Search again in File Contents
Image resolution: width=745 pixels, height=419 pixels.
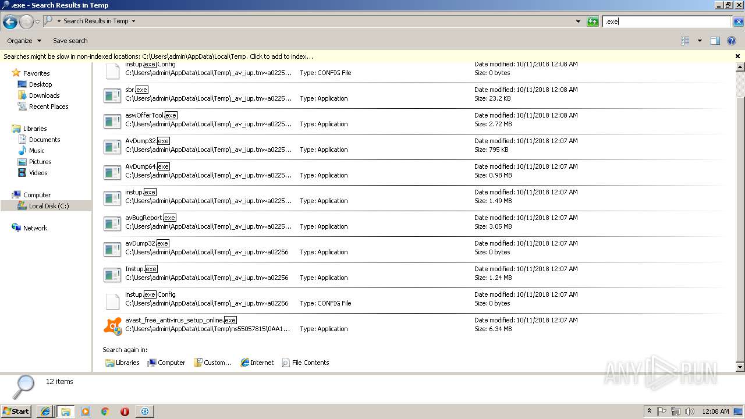306,363
